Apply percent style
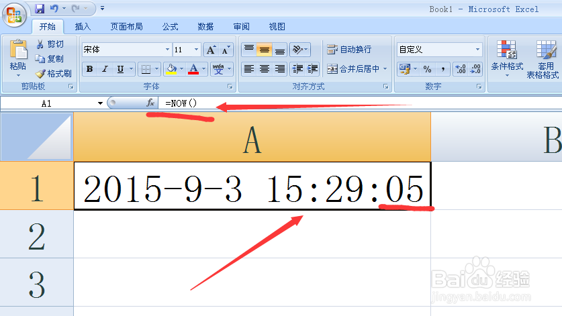 coord(427,69)
